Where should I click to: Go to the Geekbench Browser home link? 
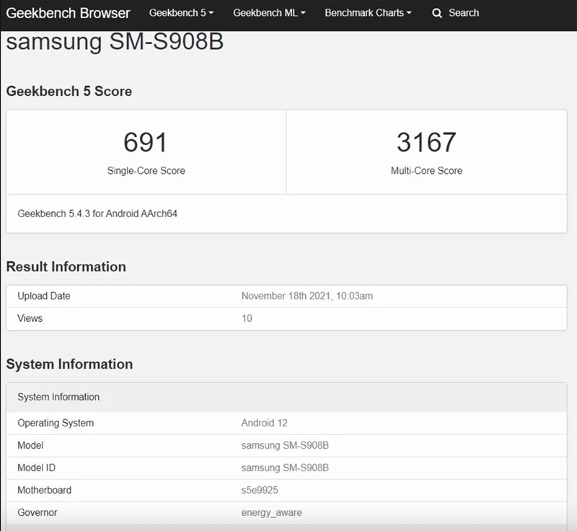point(69,13)
